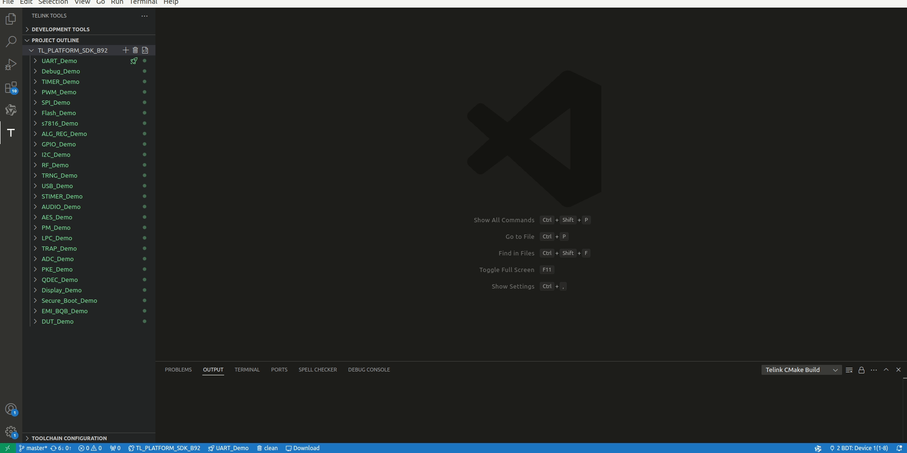Image resolution: width=907 pixels, height=453 pixels.
Task: Open notifications bell in status bar
Action: tap(899, 448)
